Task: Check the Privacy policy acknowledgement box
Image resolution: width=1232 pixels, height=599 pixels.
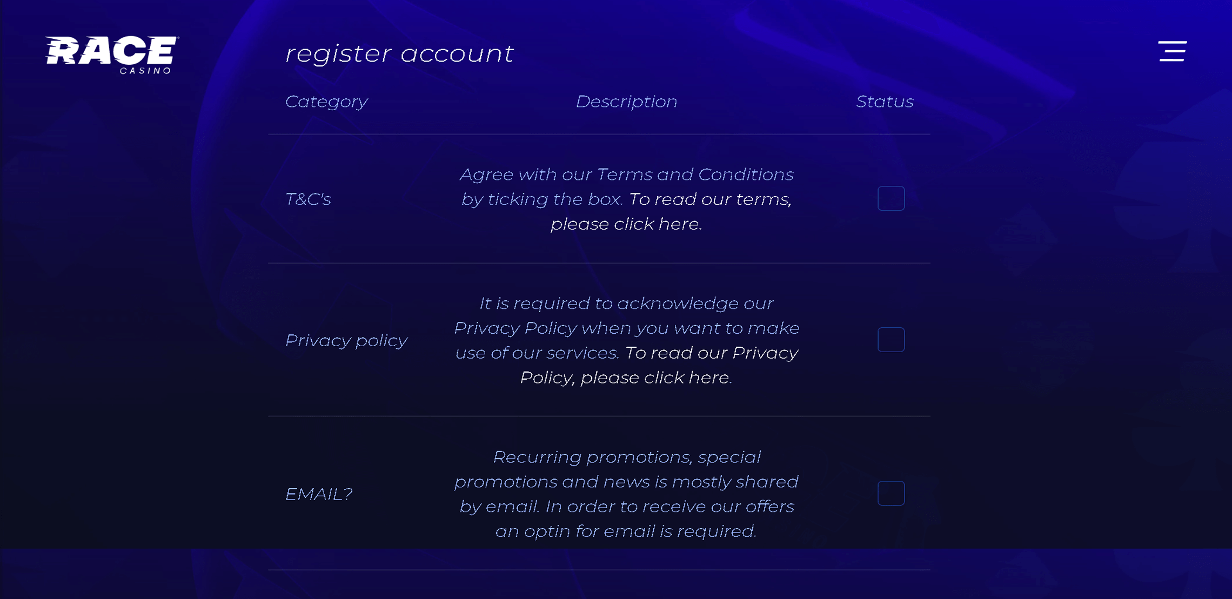Action: point(891,340)
